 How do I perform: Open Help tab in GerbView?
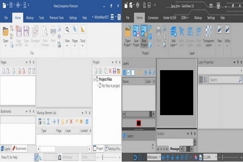pyautogui.click(x=222, y=18)
